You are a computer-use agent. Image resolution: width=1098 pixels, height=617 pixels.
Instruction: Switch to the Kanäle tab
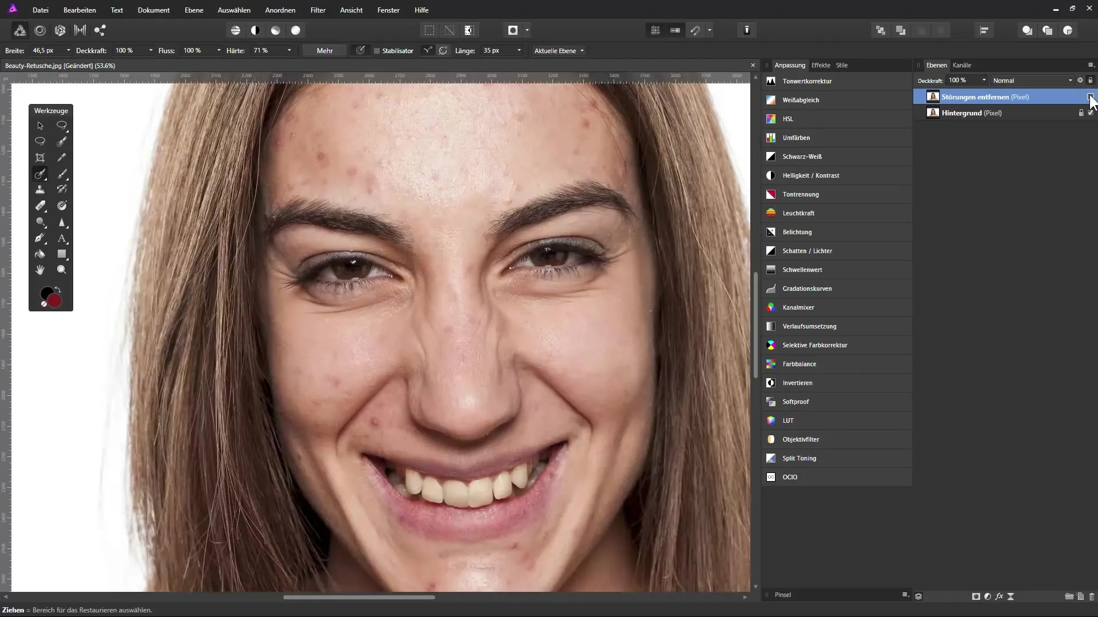962,65
